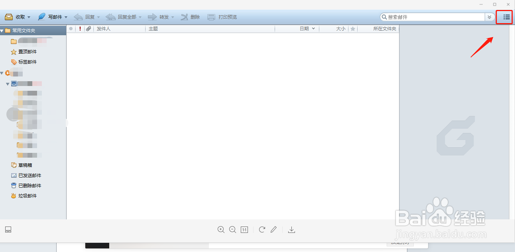Viewport: 515px width, 252px height.
Task: Toggle the star column in the mail list
Action: 353,28
